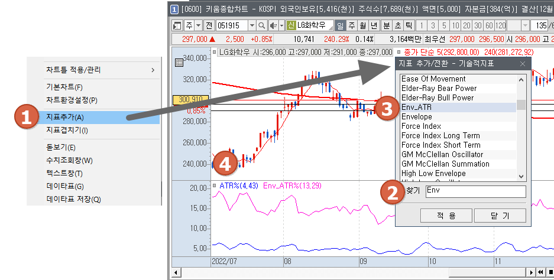Click chart rewind double-arrow button
The image size is (554, 280).
[x=540, y=272]
